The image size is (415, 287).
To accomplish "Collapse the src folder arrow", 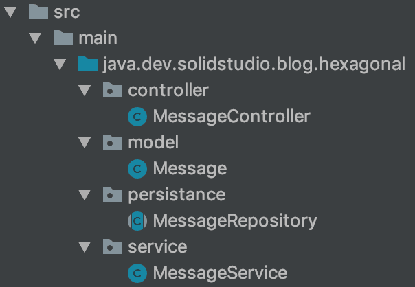I will tap(10, 12).
